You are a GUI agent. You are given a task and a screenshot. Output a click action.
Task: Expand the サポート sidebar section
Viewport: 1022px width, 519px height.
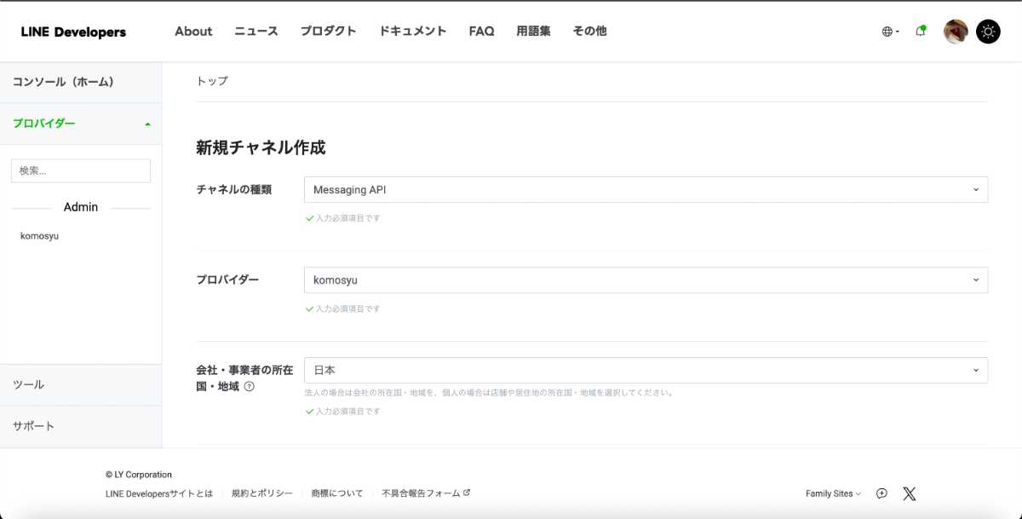[x=81, y=426]
